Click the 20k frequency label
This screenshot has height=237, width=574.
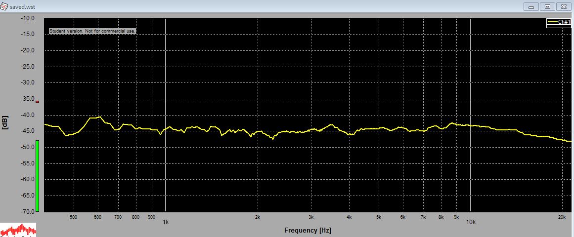pyautogui.click(x=562, y=217)
